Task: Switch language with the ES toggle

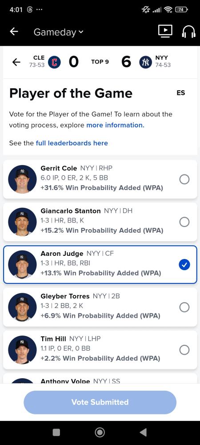Action: [x=181, y=93]
